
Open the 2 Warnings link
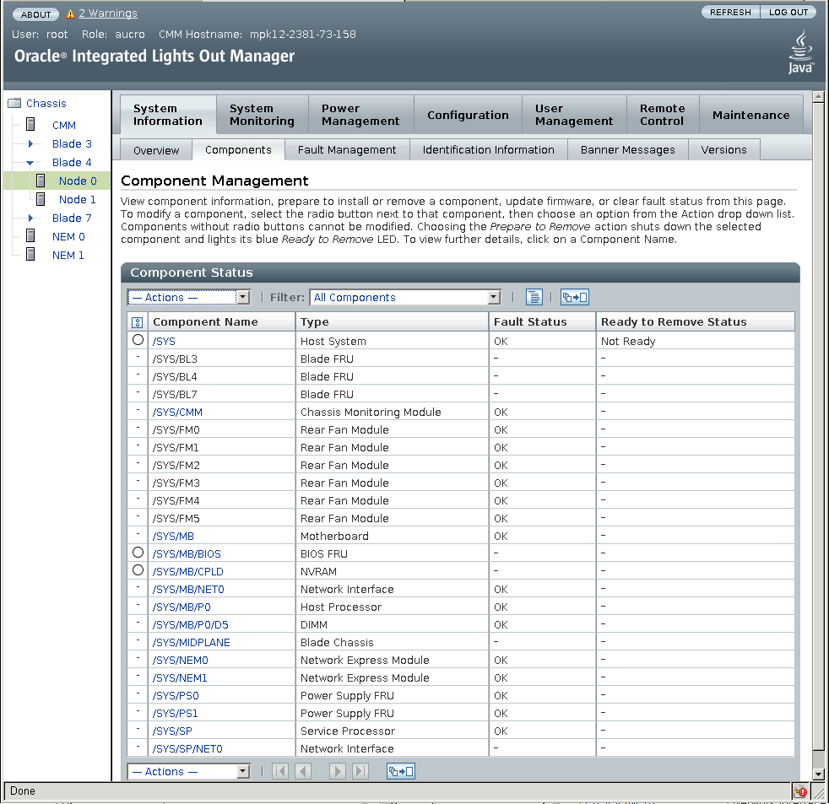tap(108, 13)
